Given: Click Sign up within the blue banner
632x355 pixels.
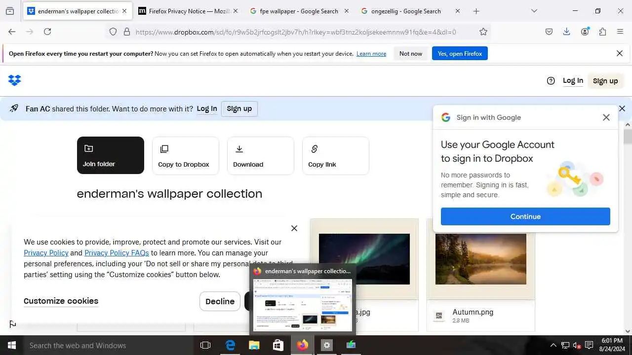Looking at the screenshot, I should point(239,109).
